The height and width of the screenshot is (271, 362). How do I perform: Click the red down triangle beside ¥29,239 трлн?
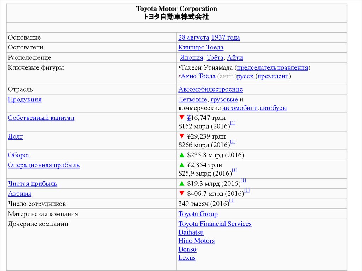tap(181, 136)
